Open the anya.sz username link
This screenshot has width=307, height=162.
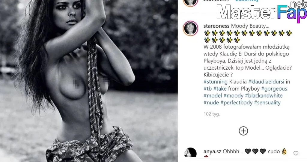(212, 151)
